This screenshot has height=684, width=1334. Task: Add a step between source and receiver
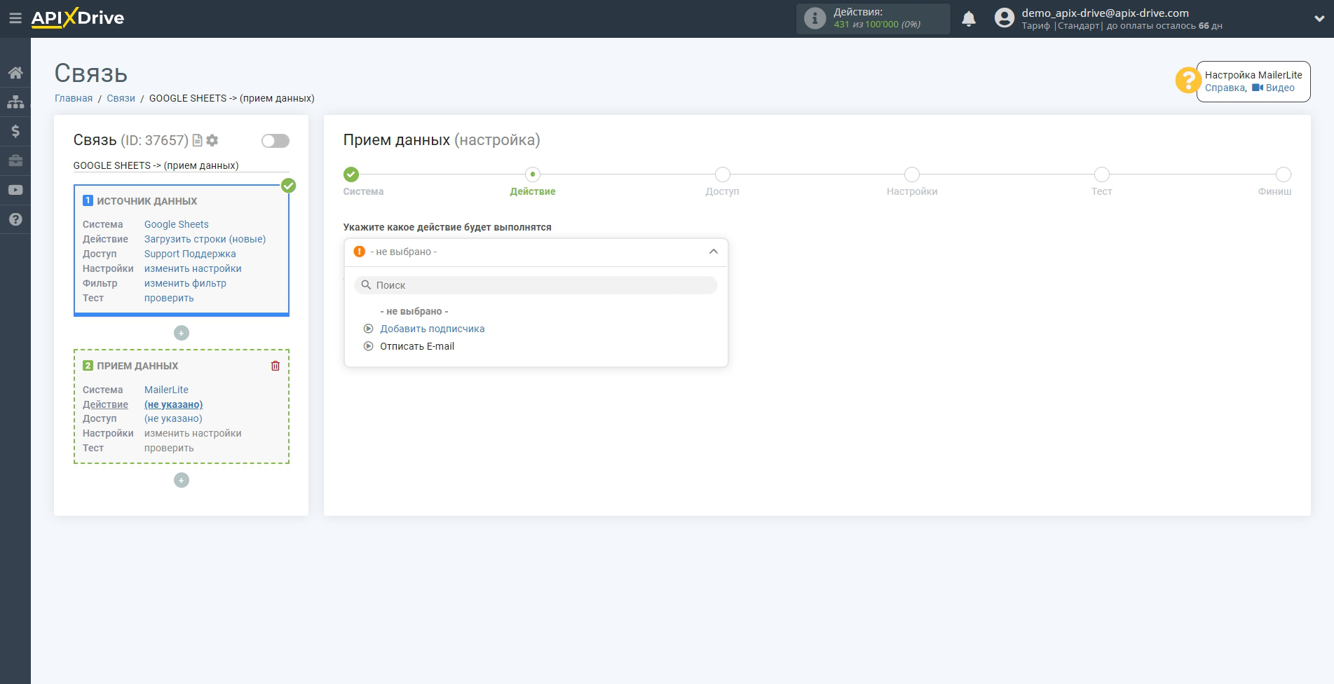coord(182,333)
